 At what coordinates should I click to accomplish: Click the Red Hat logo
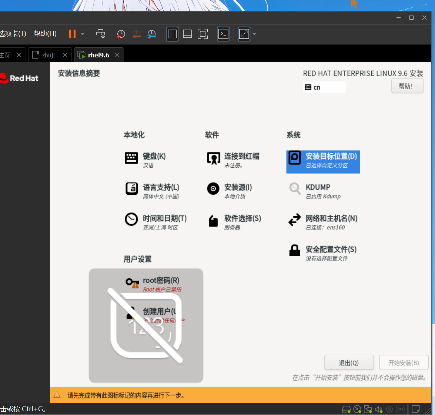click(19, 78)
